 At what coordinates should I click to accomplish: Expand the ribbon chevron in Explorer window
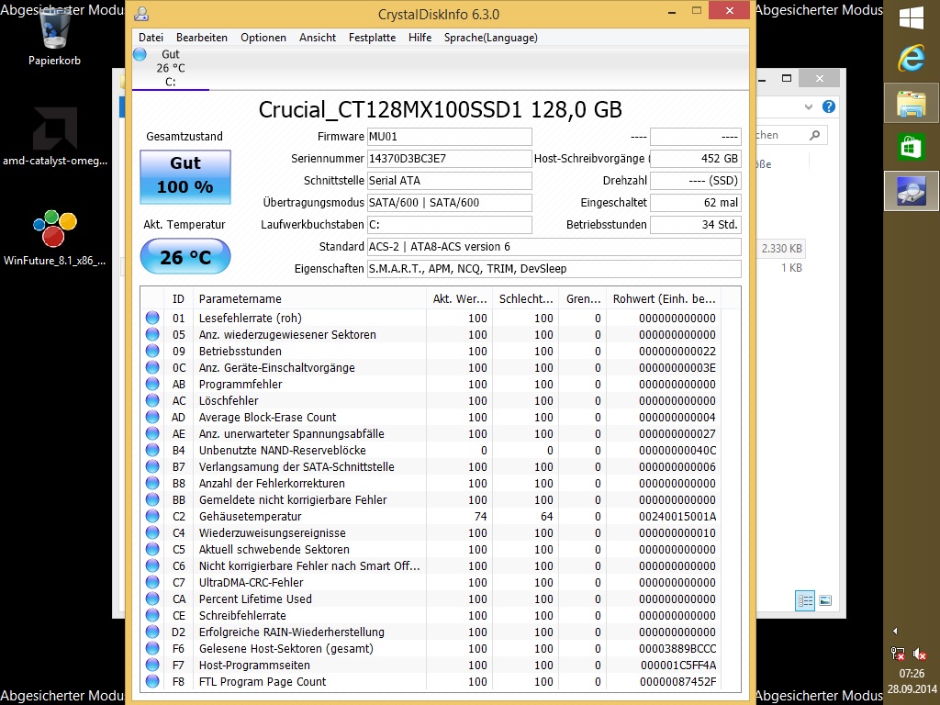pos(809,106)
